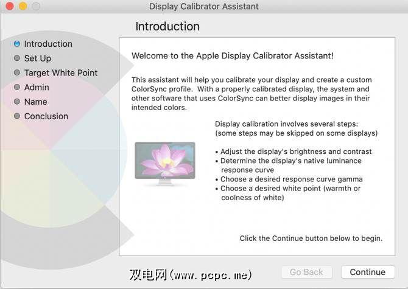Select the Set Up step
408x289 pixels.
(x=38, y=58)
